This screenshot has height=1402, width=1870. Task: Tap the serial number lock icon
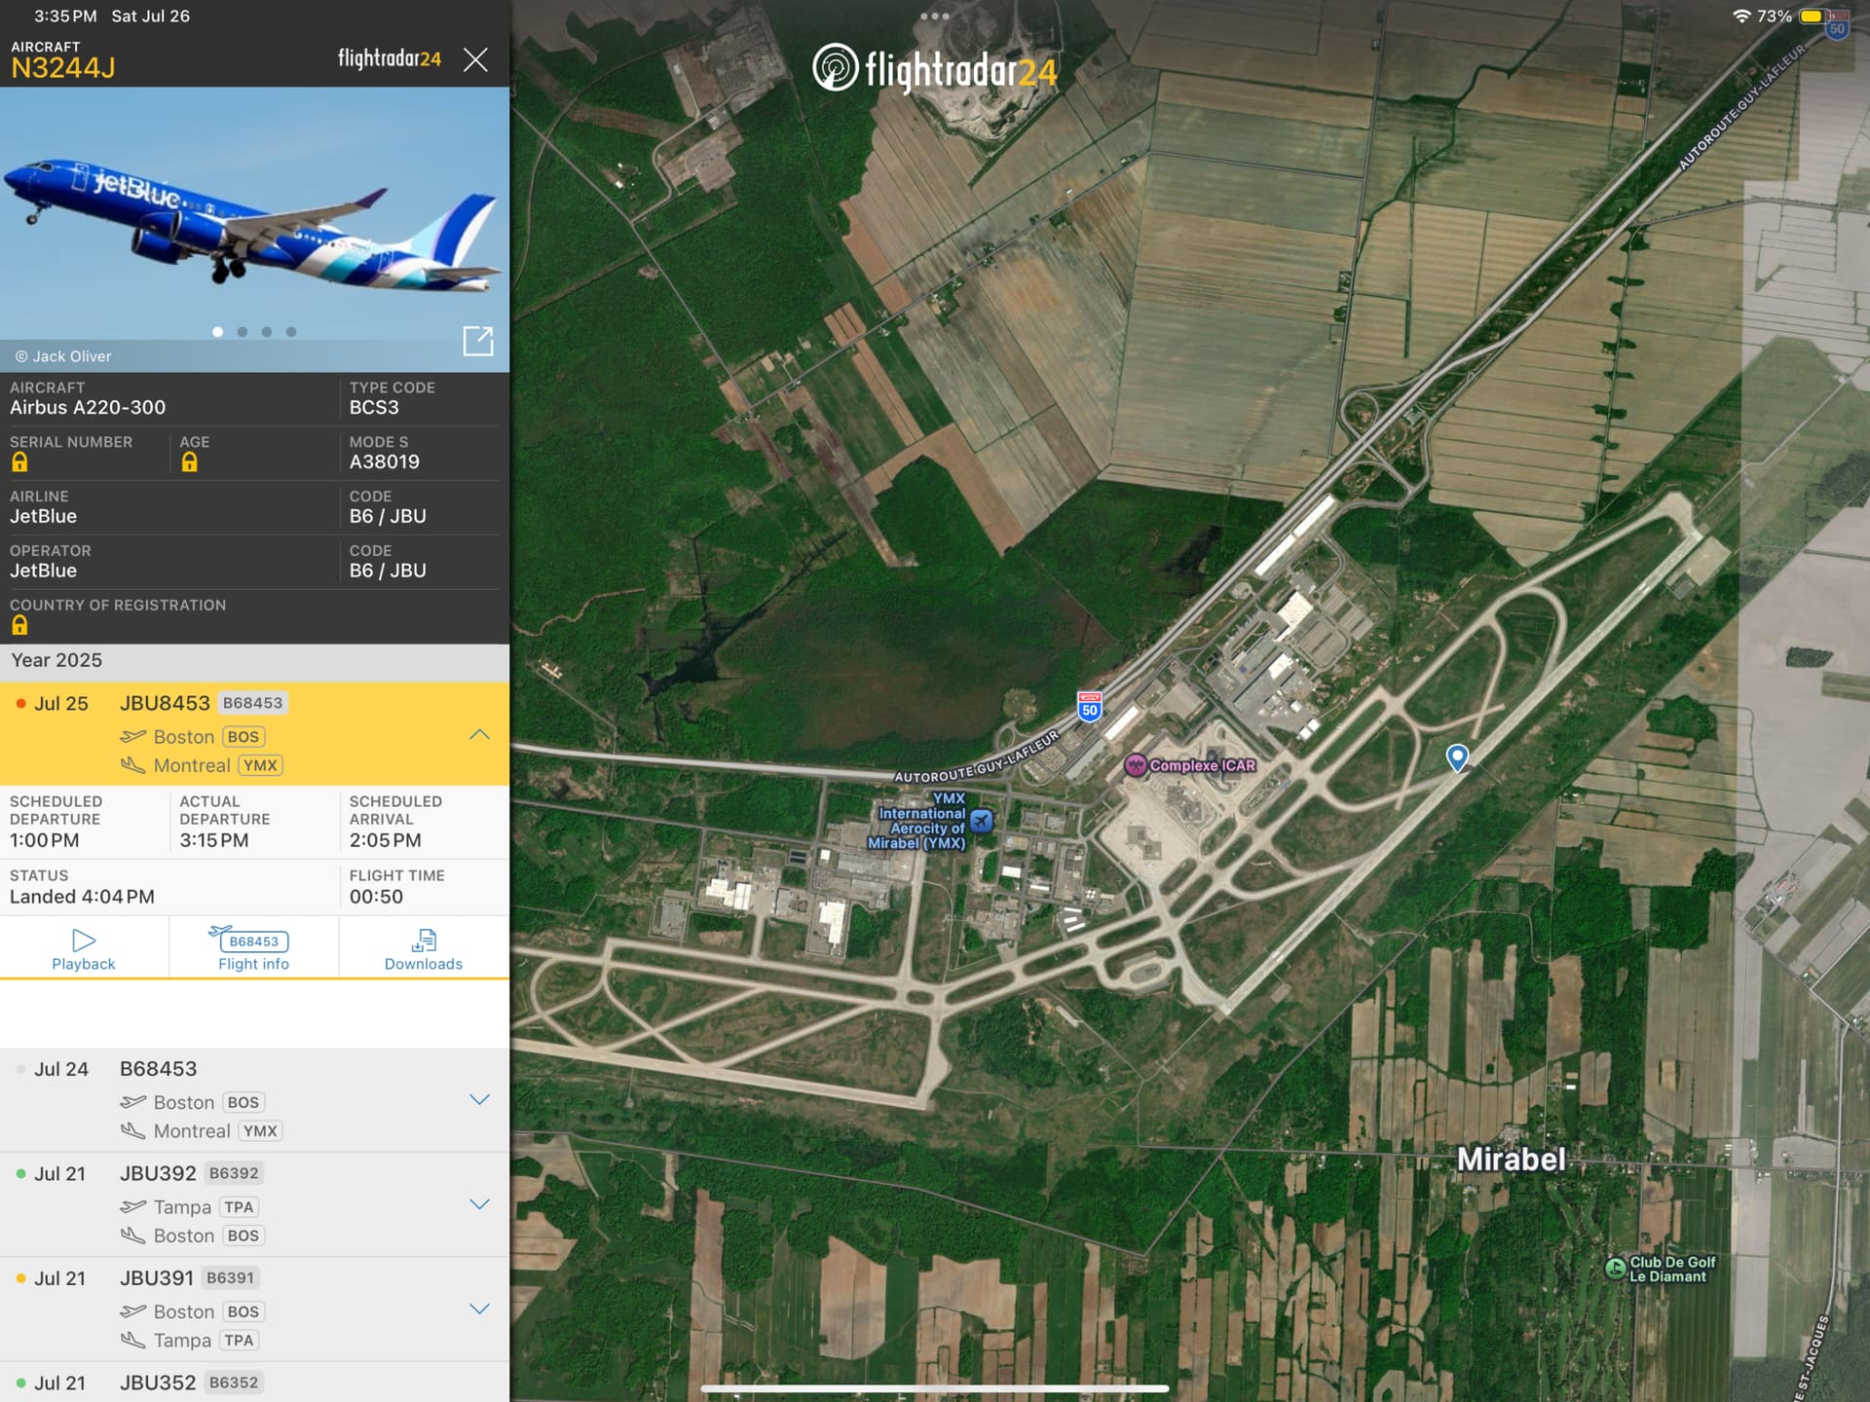19,462
